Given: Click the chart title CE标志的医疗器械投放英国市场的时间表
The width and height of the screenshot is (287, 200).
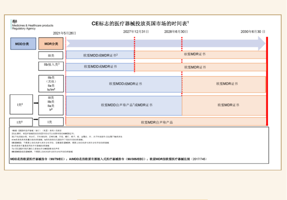Looking at the screenshot, I should [140, 23].
